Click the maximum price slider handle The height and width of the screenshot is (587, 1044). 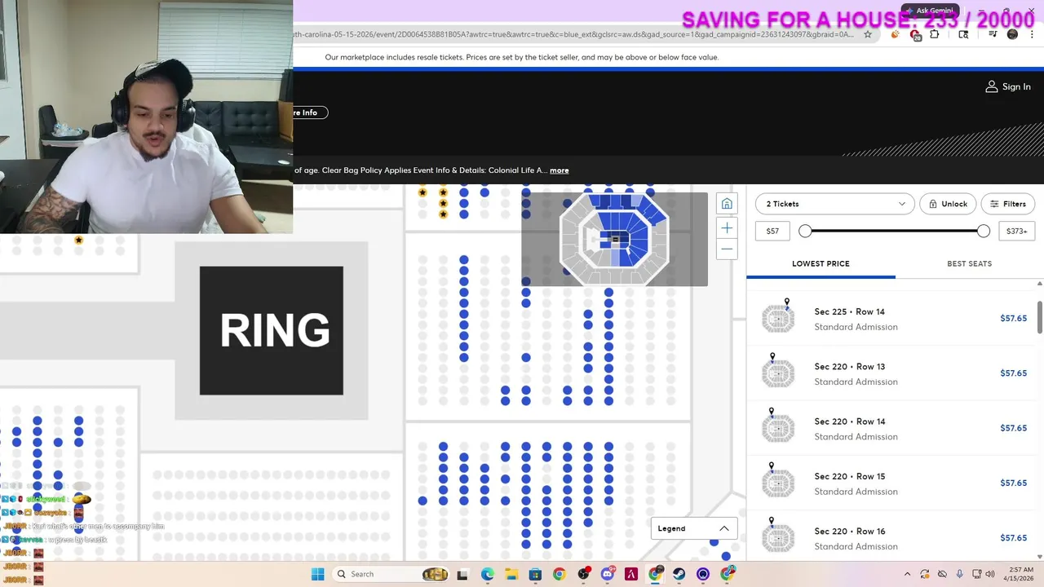pyautogui.click(x=984, y=232)
